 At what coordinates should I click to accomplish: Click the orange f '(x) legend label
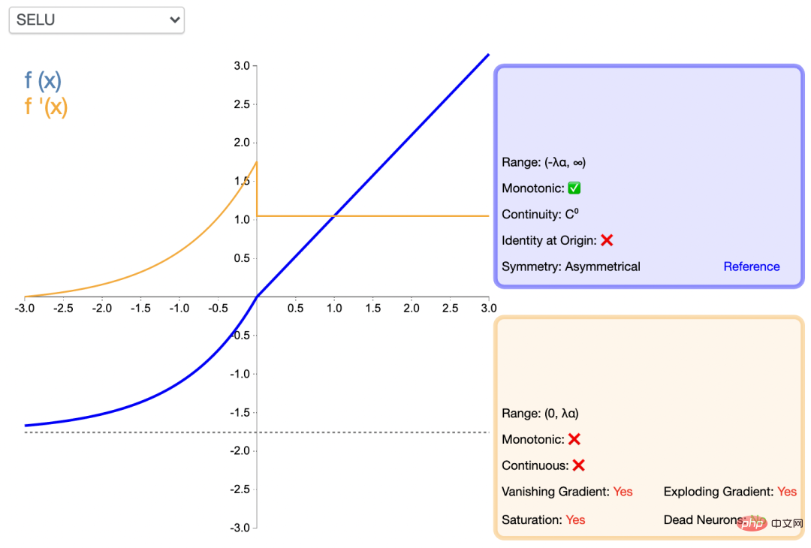point(46,107)
